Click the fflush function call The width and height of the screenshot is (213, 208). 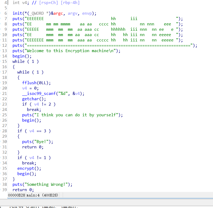pos(29,83)
